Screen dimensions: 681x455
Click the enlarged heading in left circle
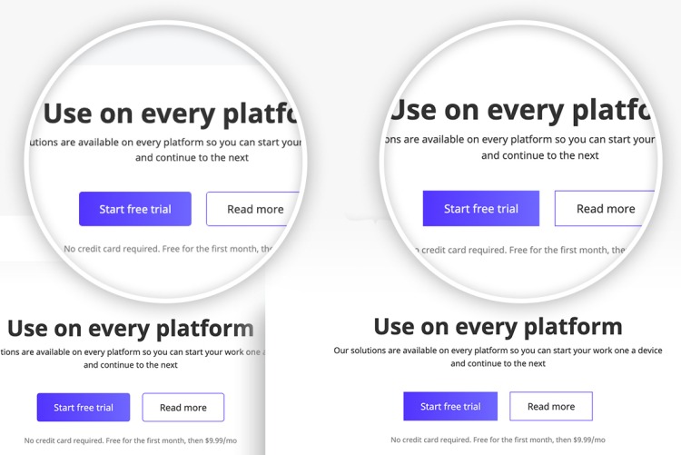170,114
